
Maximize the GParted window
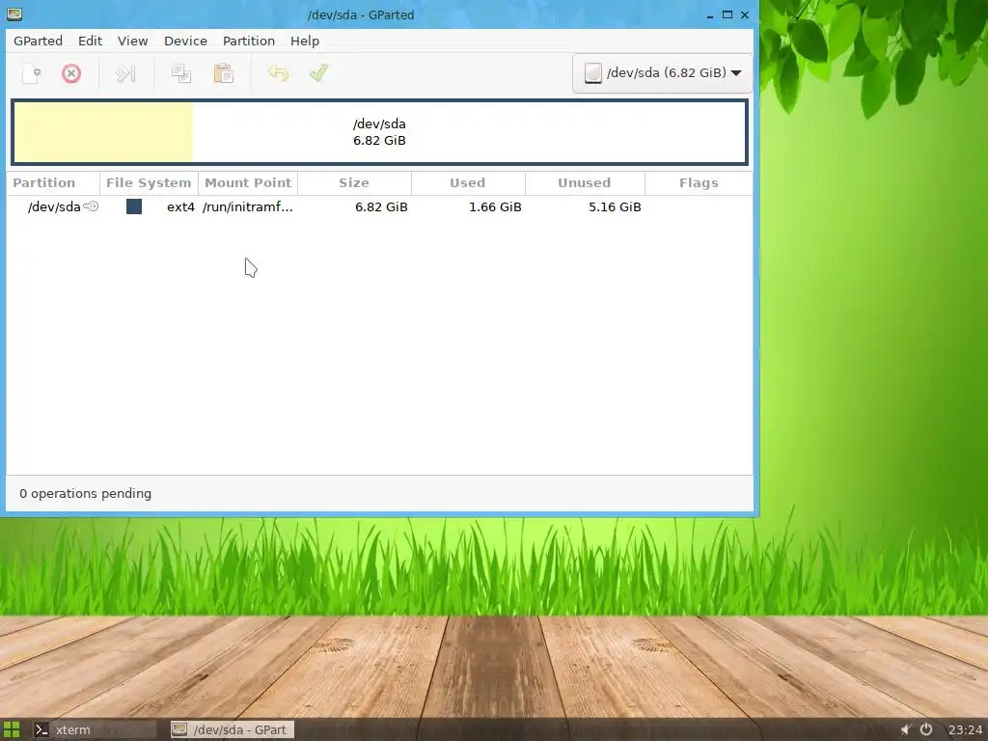click(727, 14)
